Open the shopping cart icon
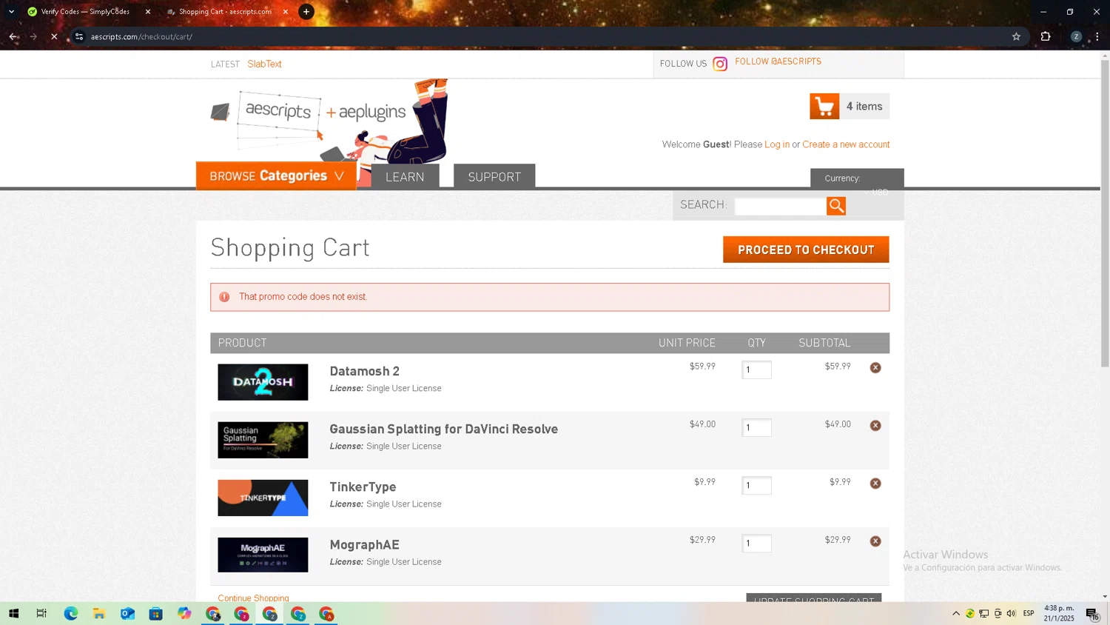This screenshot has width=1110, height=625. click(824, 106)
